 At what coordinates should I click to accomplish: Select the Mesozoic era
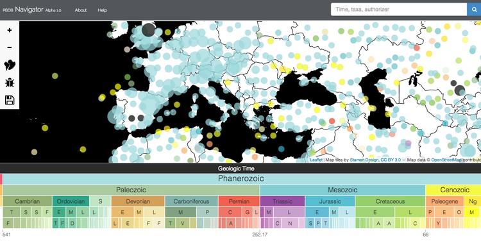(342, 190)
